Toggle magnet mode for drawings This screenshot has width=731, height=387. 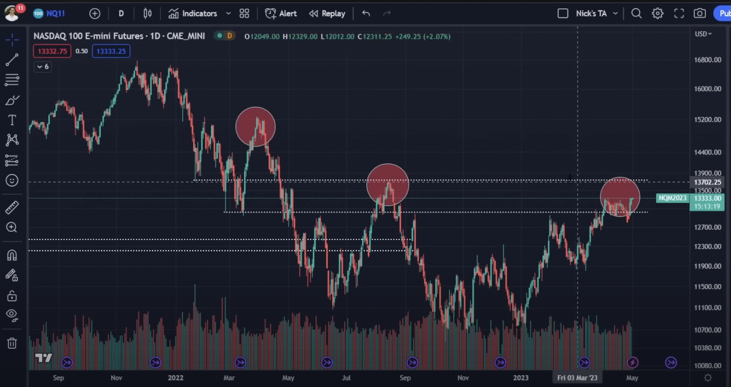click(12, 255)
